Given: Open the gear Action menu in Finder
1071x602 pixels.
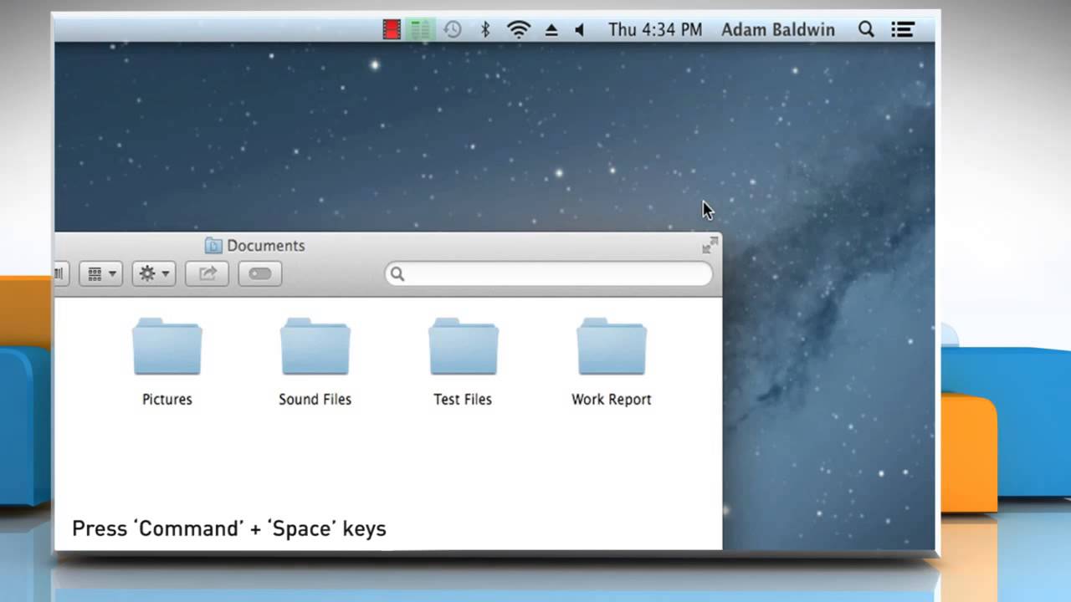Looking at the screenshot, I should (154, 273).
